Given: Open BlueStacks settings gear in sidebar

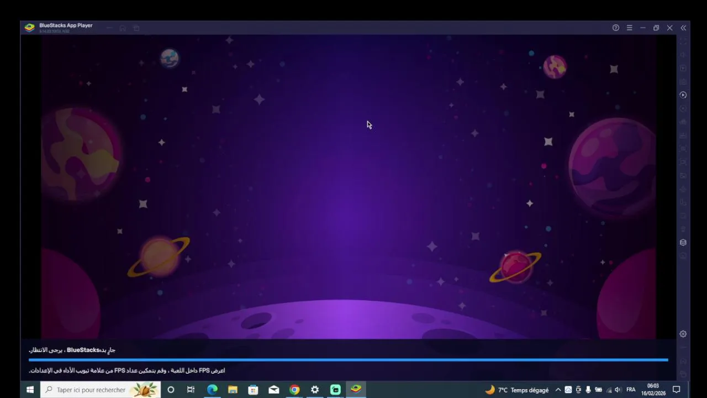Looking at the screenshot, I should tap(683, 334).
